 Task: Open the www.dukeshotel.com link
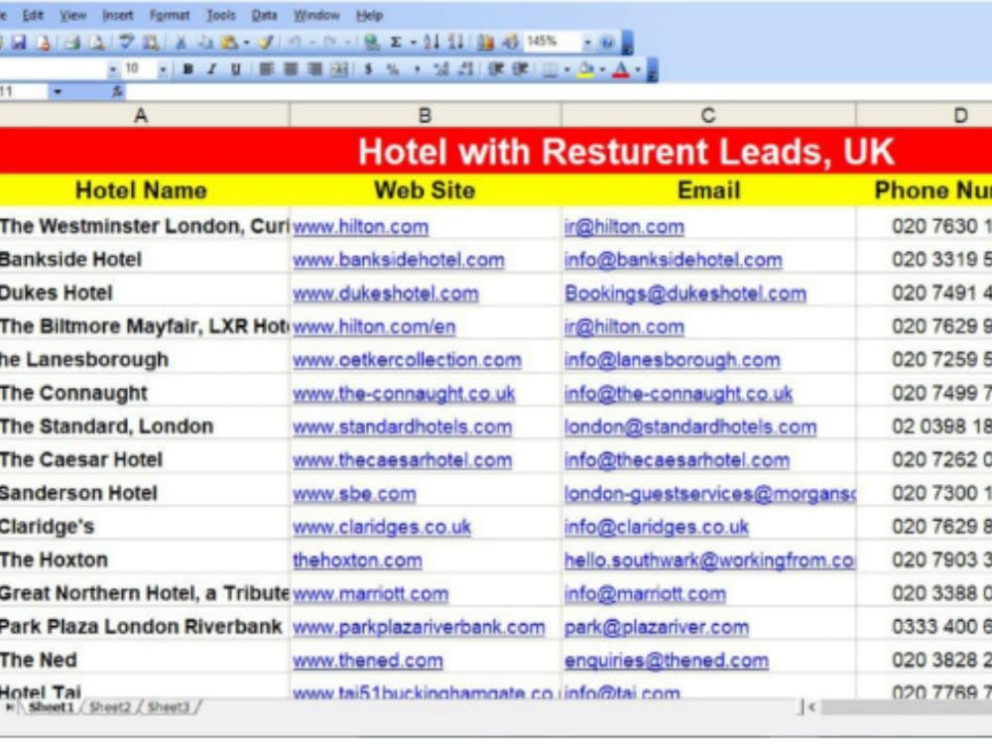(385, 294)
